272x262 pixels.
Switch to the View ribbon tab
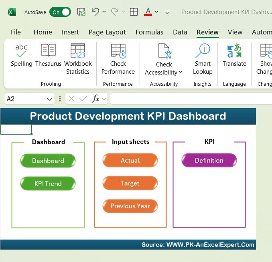pyautogui.click(x=235, y=32)
